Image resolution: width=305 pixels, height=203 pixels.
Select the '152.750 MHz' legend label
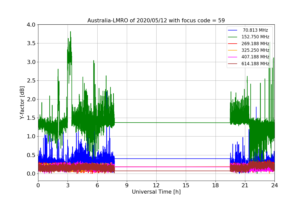(x=255, y=37)
